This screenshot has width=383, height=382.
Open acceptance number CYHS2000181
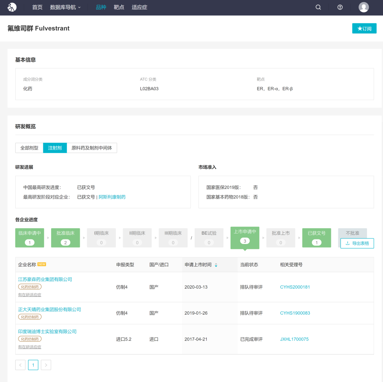pos(295,287)
